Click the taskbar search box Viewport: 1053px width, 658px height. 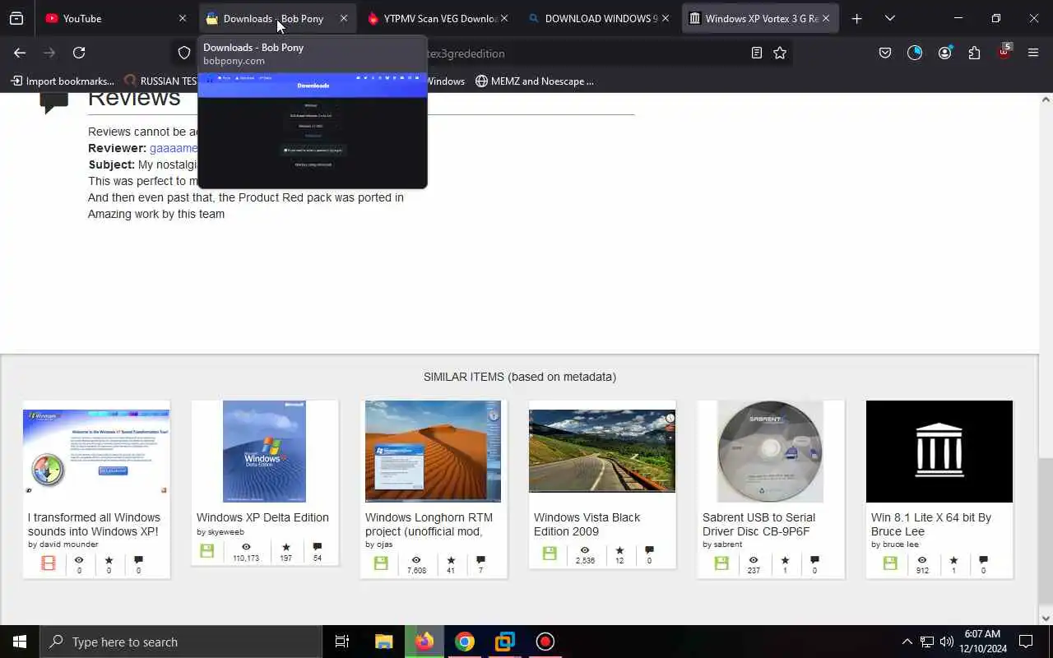pyautogui.click(x=181, y=642)
